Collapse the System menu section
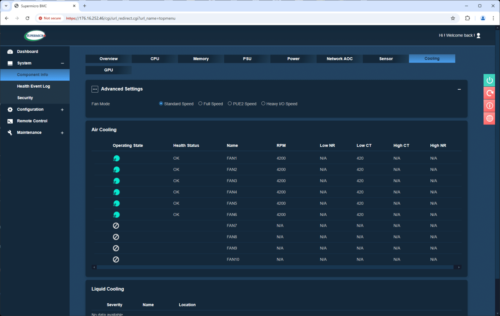Image resolution: width=500 pixels, height=316 pixels. click(x=62, y=63)
